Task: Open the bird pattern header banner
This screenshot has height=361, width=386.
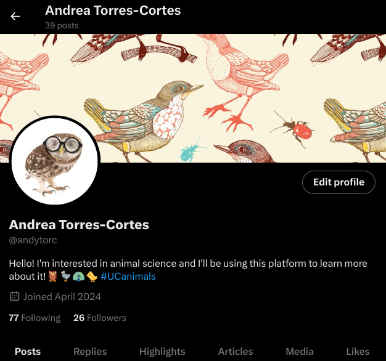Action: 193,98
